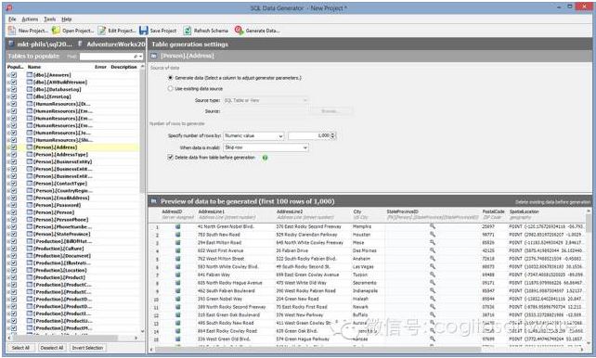Open the filter box dropdown arrow
The image size is (596, 358).
click(x=141, y=57)
